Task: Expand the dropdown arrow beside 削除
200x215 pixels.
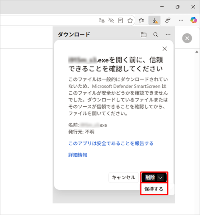Action: [160, 178]
